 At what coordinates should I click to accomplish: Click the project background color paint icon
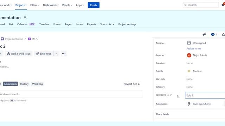tap(25, 17)
